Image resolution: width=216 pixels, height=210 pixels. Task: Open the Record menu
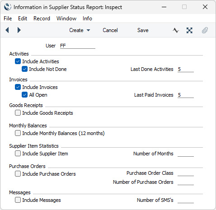42,19
